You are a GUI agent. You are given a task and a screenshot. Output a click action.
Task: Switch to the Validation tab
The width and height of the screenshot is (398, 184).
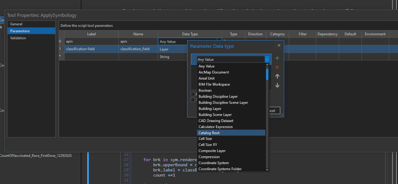[x=18, y=38]
